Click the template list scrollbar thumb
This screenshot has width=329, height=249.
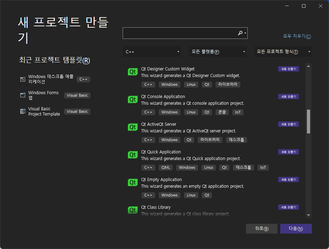[x=308, y=122]
